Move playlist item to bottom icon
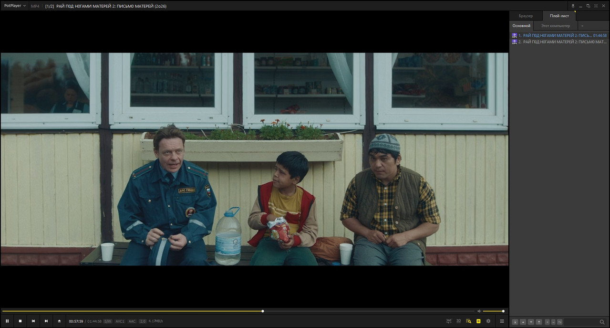 coord(539,322)
